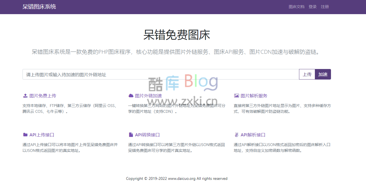Open the 登录 login page
Image resolution: width=366 pixels, height=184 pixels.
[312, 7]
